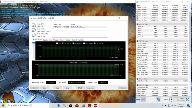Show hidden tray icons via the chevron

pyautogui.click(x=163, y=105)
